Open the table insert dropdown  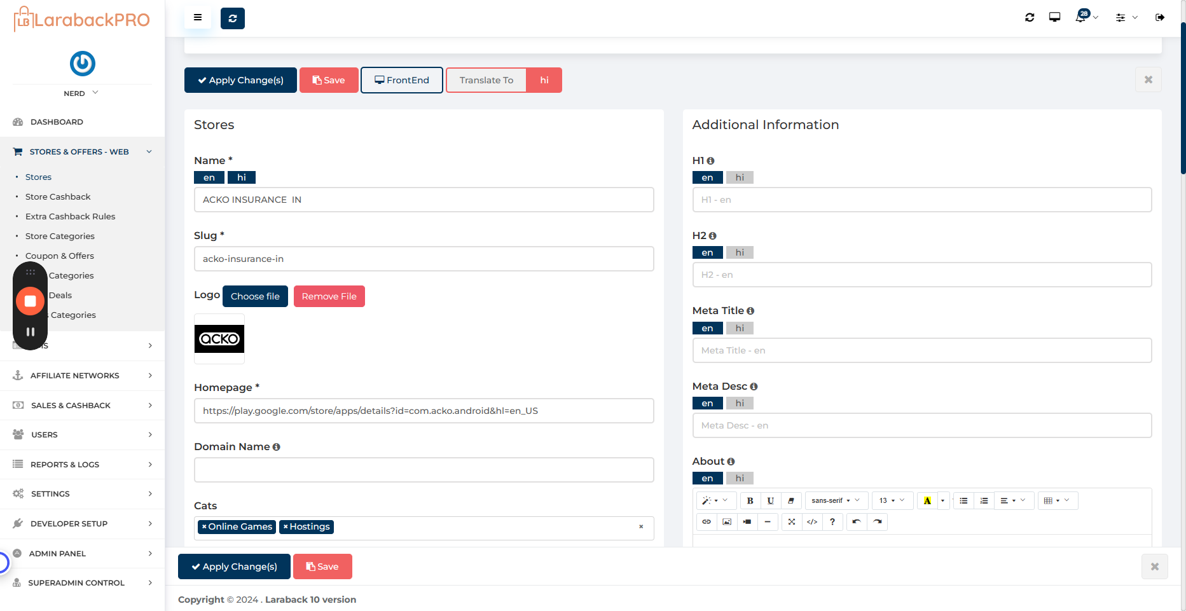pos(1057,501)
